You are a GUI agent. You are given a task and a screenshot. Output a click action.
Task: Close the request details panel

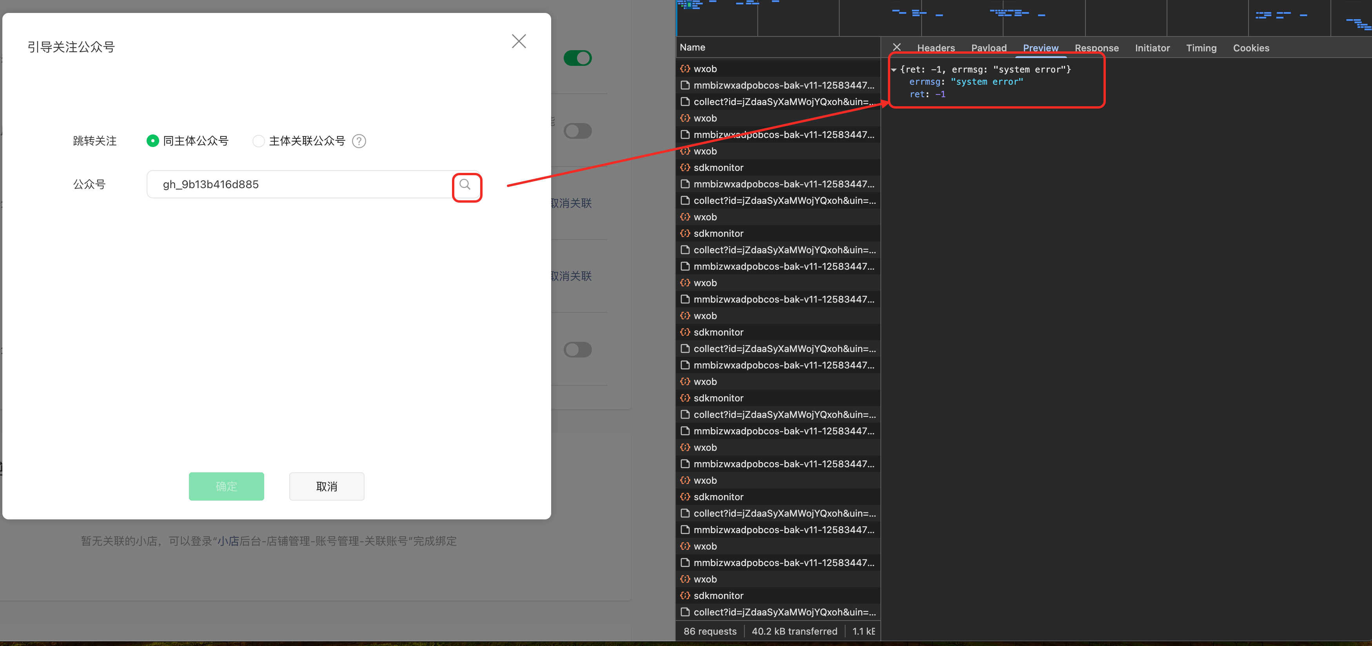(x=897, y=47)
